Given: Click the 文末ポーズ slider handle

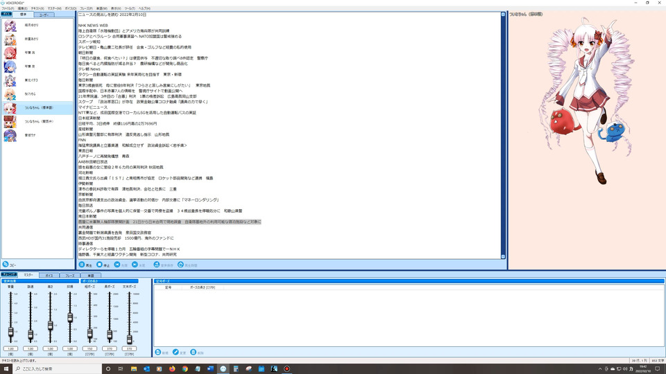Looking at the screenshot, I should (x=129, y=339).
